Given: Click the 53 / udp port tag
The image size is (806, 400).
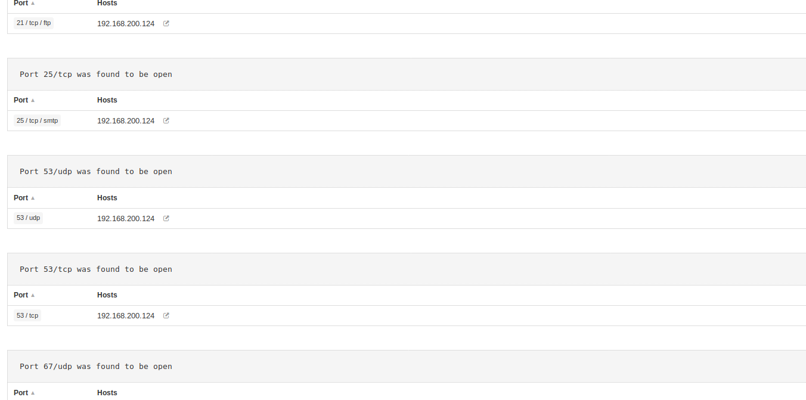Looking at the screenshot, I should (29, 218).
